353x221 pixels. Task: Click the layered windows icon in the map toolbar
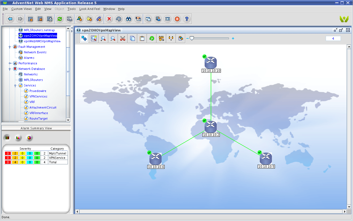pyautogui.click(x=181, y=39)
